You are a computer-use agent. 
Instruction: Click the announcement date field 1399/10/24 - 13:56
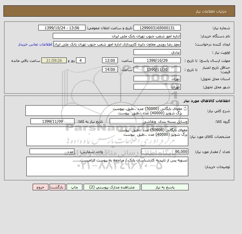(62, 28)
